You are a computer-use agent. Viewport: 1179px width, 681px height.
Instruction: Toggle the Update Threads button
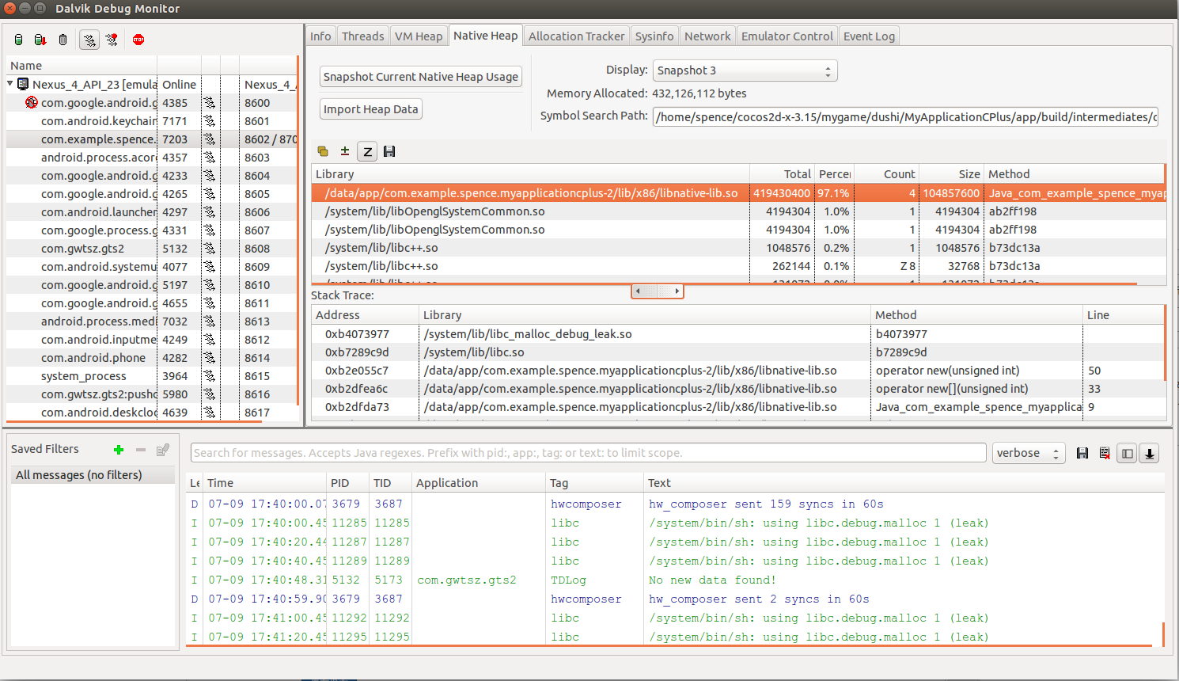point(89,40)
